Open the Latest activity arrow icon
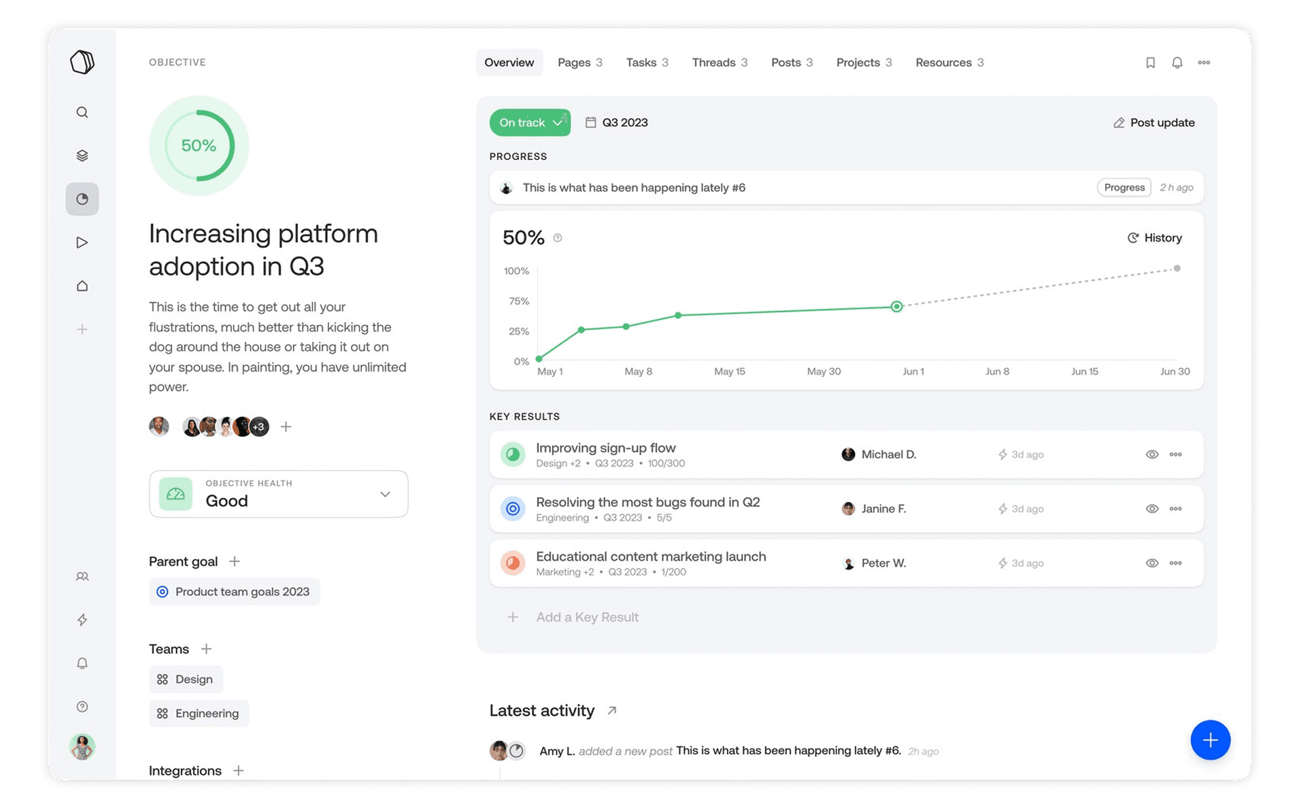 point(612,711)
